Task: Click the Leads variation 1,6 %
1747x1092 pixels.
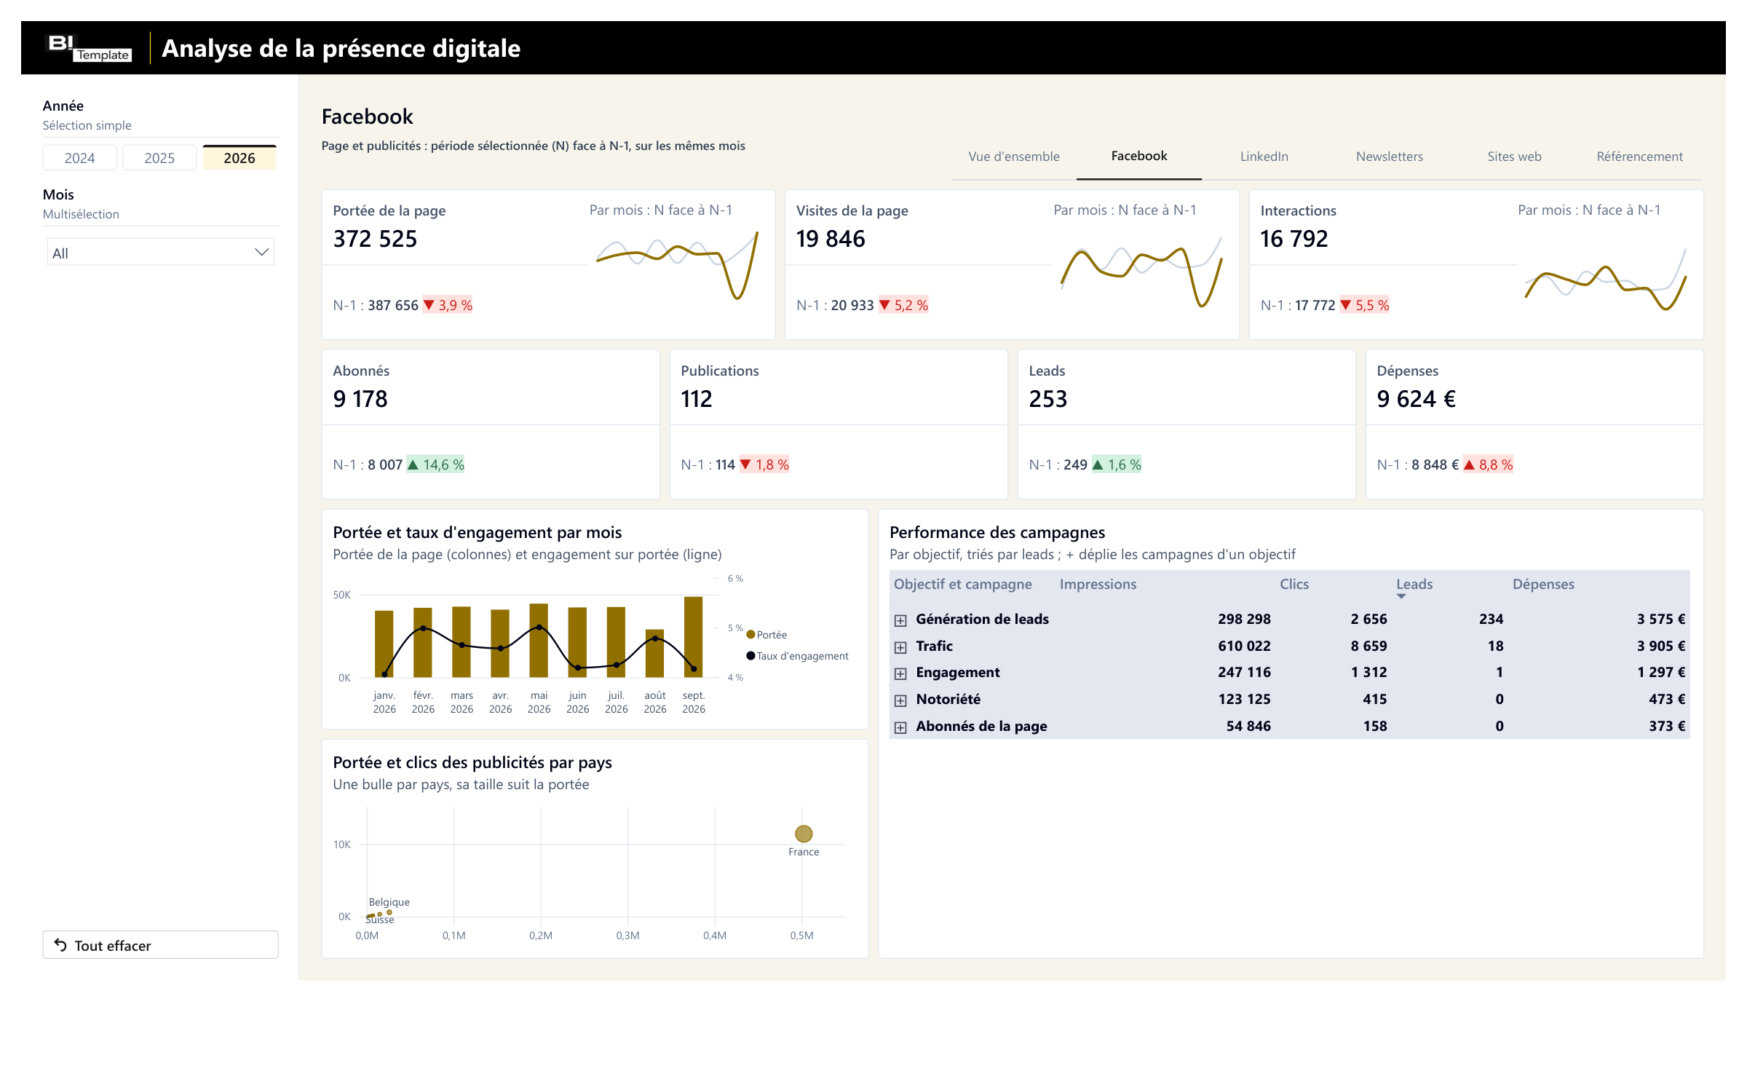Action: [1117, 464]
